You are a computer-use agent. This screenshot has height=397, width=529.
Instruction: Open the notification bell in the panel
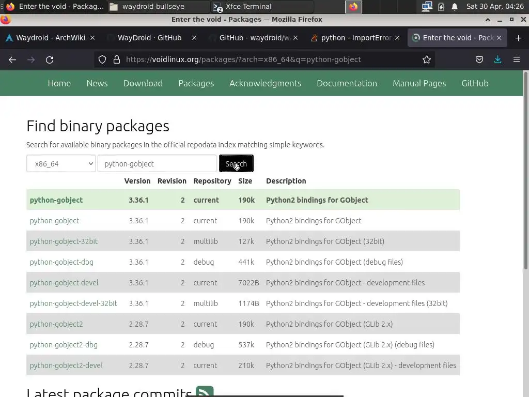click(455, 6)
